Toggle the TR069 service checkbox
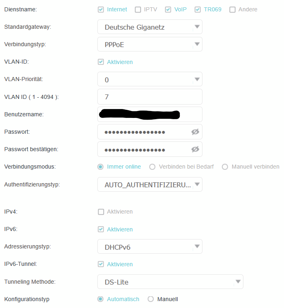The width and height of the screenshot is (284, 308). click(198, 9)
